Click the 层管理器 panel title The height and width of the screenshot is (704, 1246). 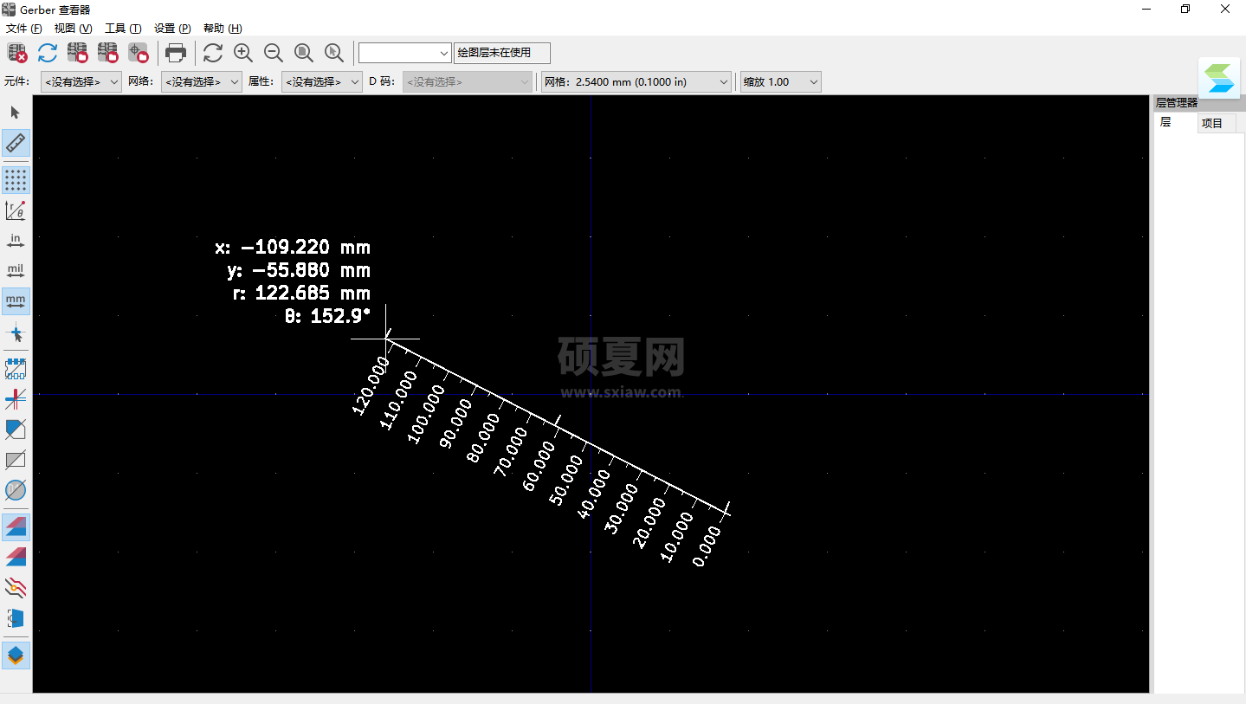point(1177,102)
